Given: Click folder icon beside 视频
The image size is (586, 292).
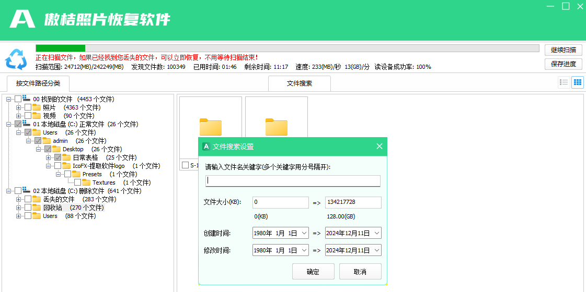Looking at the screenshot, I should click(36, 116).
